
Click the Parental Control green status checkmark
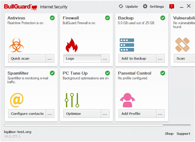click(x=163, y=73)
